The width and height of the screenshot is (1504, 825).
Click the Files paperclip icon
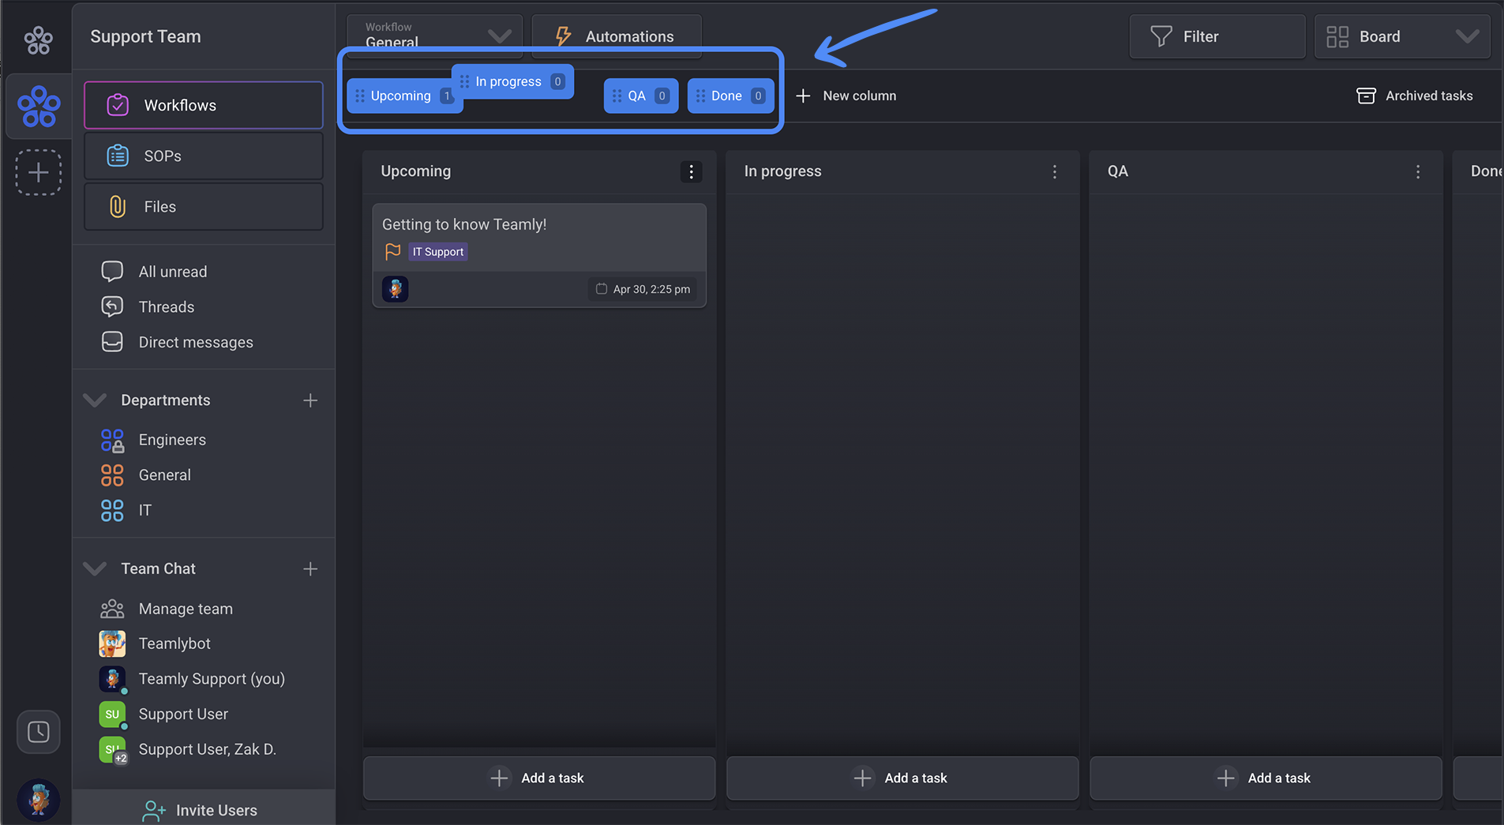118,206
